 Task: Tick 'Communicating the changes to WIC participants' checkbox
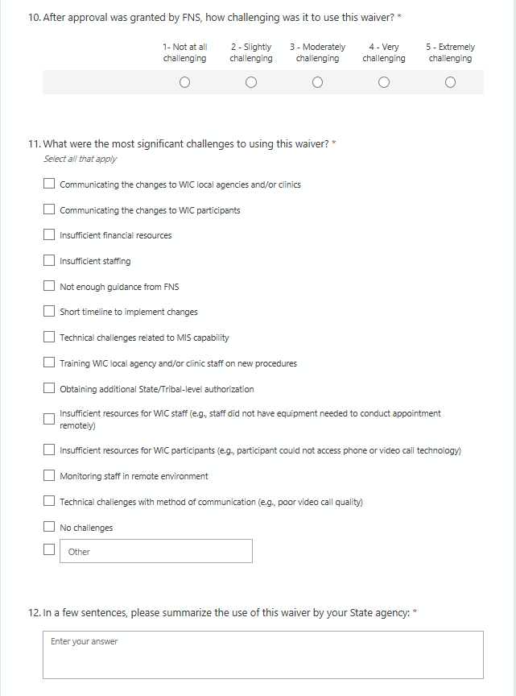pos(49,210)
